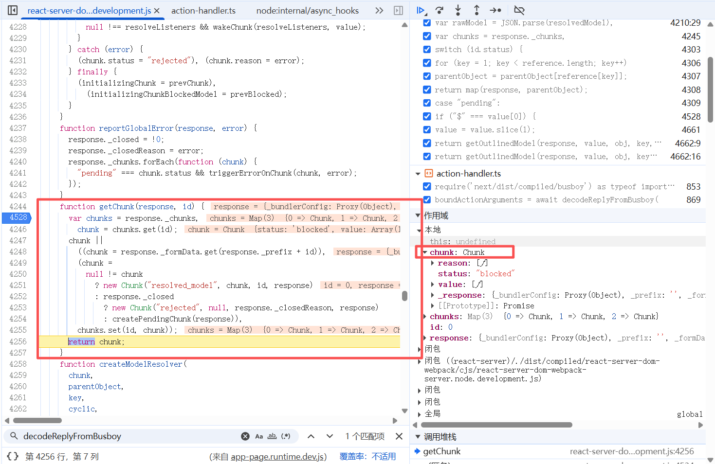The width and height of the screenshot is (715, 464).
Task: Expand the _response property in scope
Action: (433, 295)
